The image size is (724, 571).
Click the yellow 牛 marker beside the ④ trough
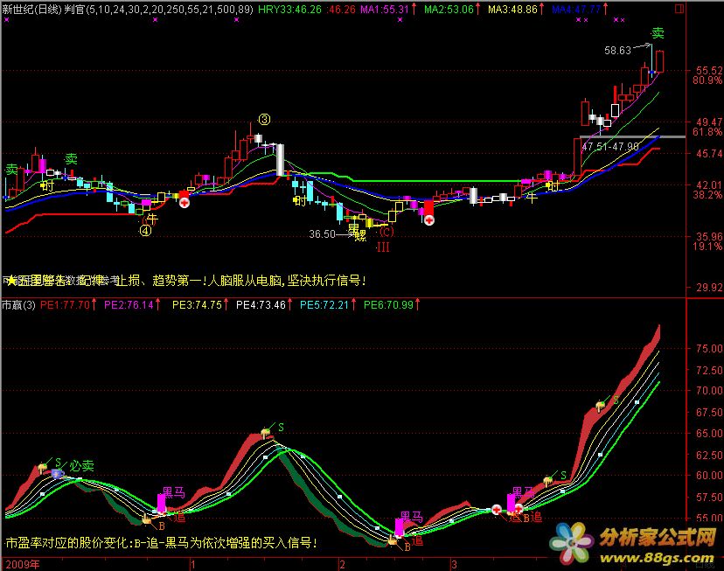click(152, 219)
